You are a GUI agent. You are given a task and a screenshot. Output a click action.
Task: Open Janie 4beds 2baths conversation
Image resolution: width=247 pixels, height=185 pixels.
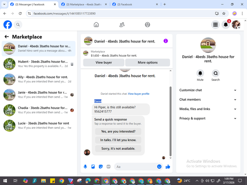pyautogui.click(x=39, y=95)
